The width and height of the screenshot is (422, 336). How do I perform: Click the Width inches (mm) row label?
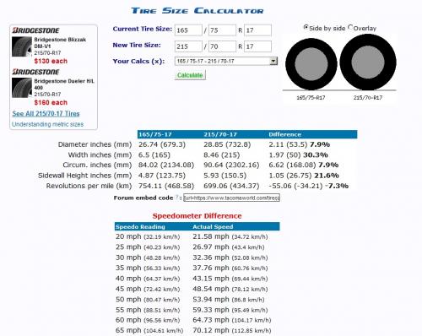(x=100, y=154)
